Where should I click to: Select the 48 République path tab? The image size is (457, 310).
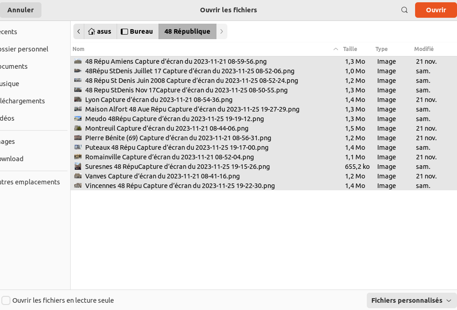pos(187,31)
